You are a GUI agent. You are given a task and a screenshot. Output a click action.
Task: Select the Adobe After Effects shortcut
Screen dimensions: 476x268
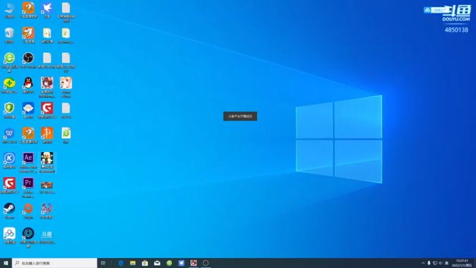pos(28,163)
